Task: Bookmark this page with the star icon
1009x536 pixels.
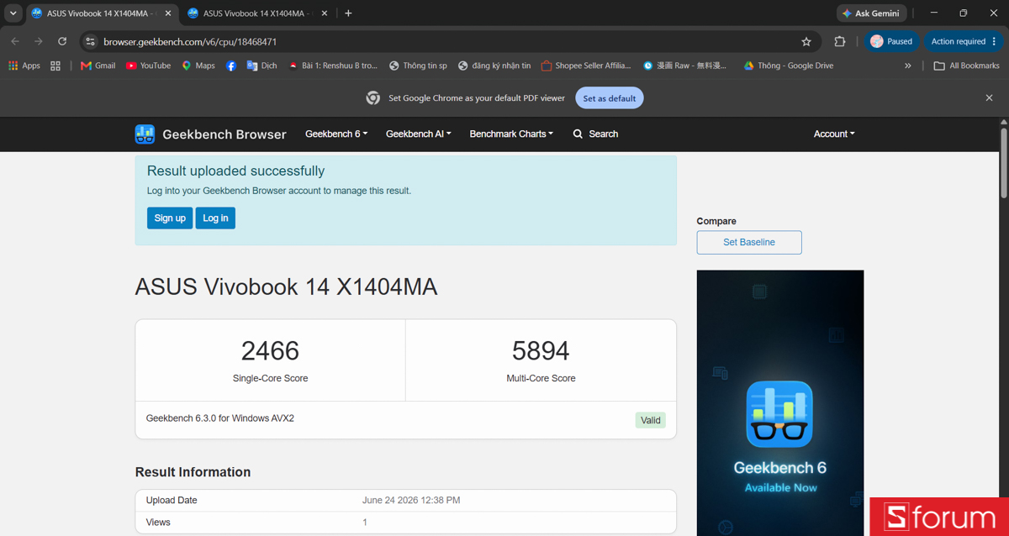Action: tap(806, 41)
